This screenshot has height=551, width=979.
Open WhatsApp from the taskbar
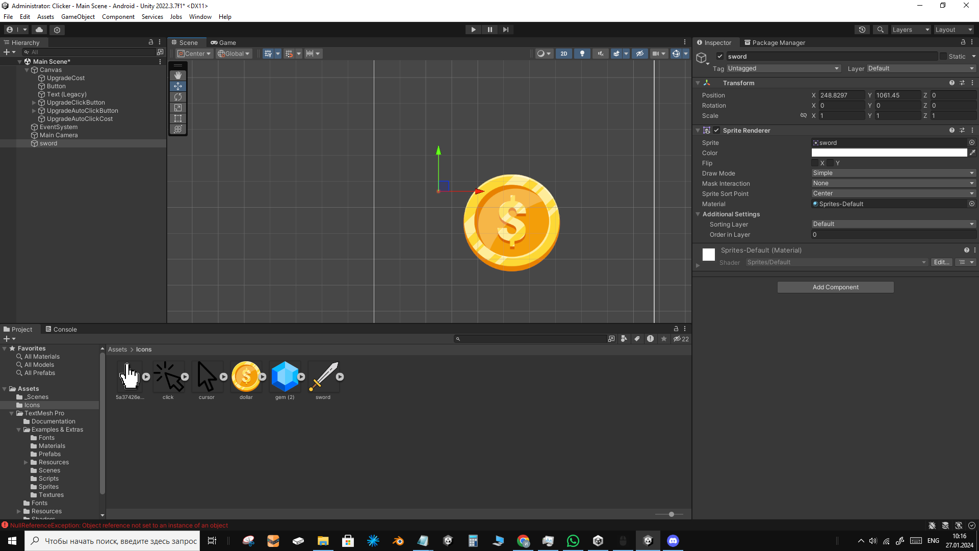coord(573,541)
